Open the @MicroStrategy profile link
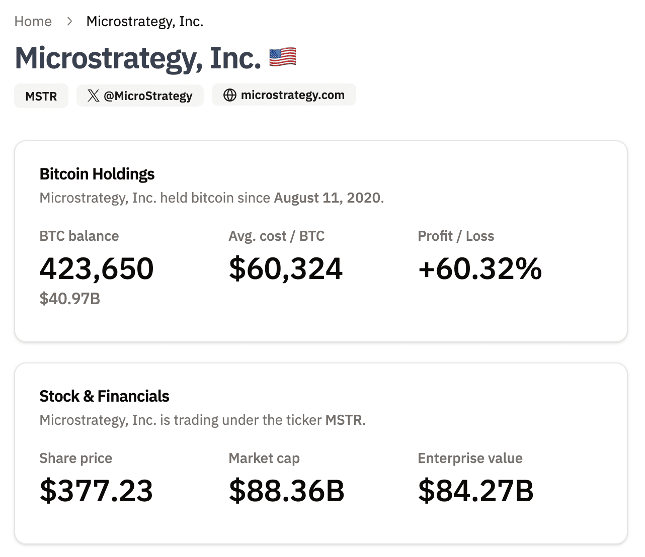The width and height of the screenshot is (645, 557). [x=148, y=96]
